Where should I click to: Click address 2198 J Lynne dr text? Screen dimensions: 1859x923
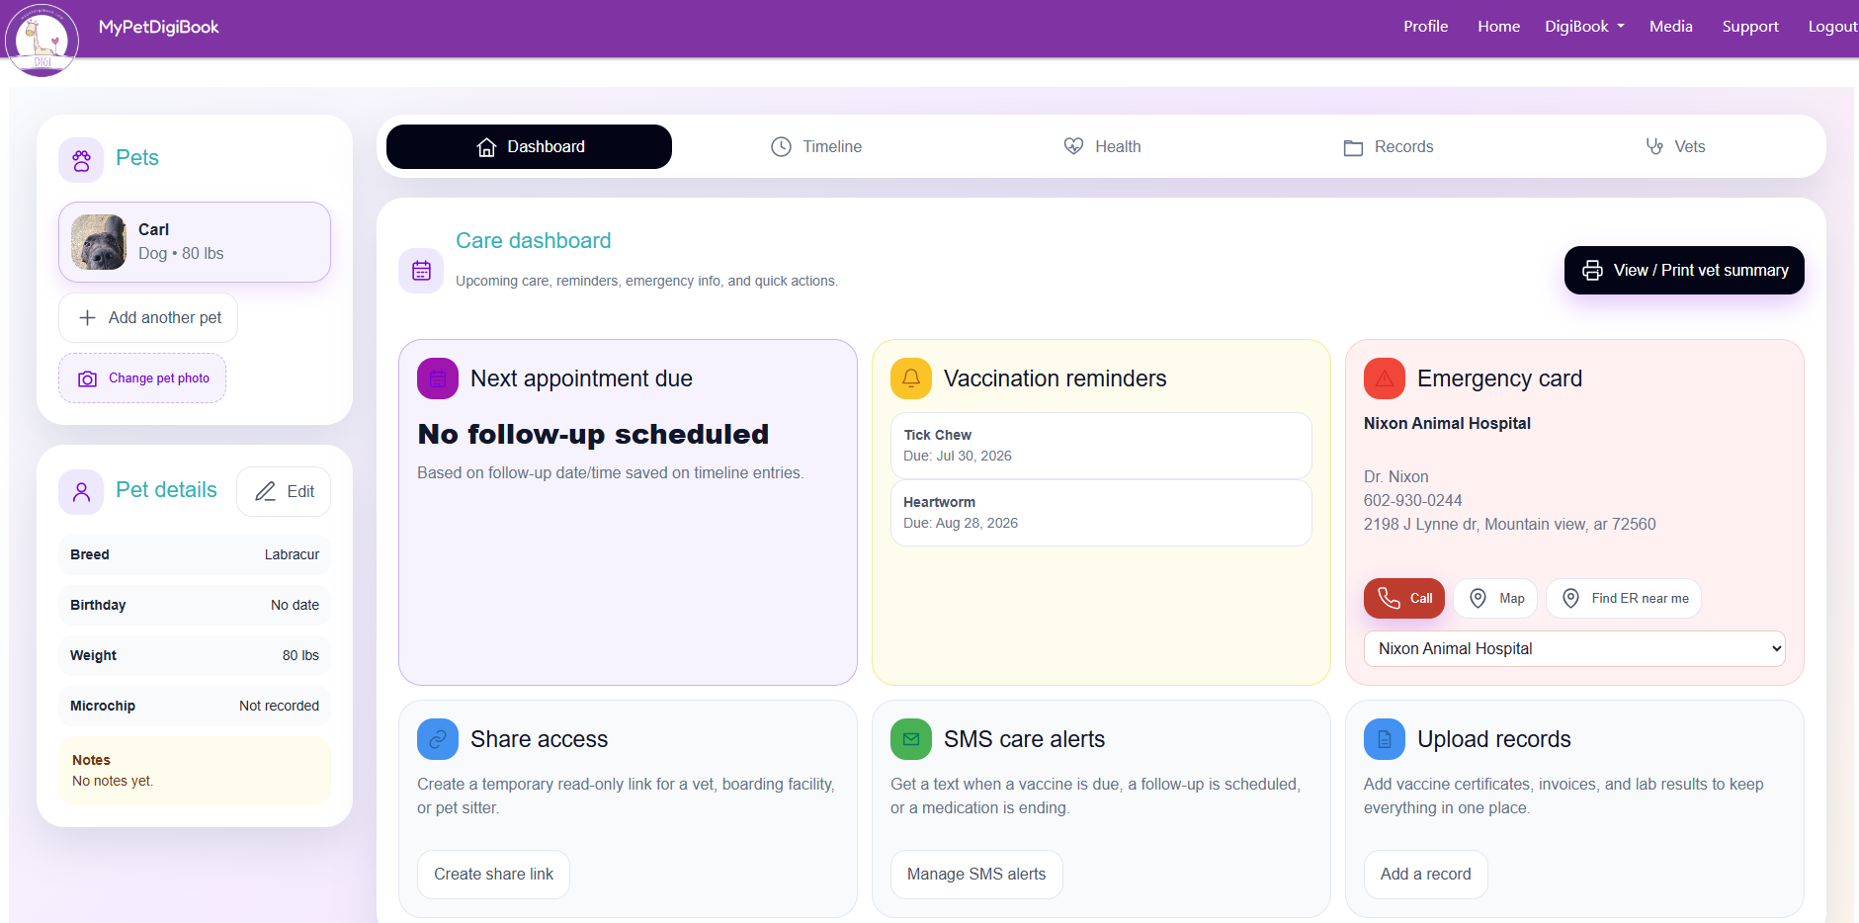(x=1509, y=525)
